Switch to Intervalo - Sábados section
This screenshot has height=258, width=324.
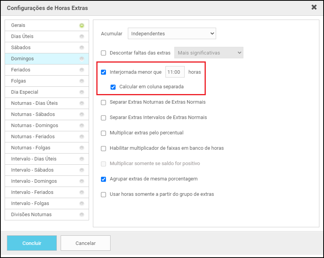pyautogui.click(x=32, y=170)
